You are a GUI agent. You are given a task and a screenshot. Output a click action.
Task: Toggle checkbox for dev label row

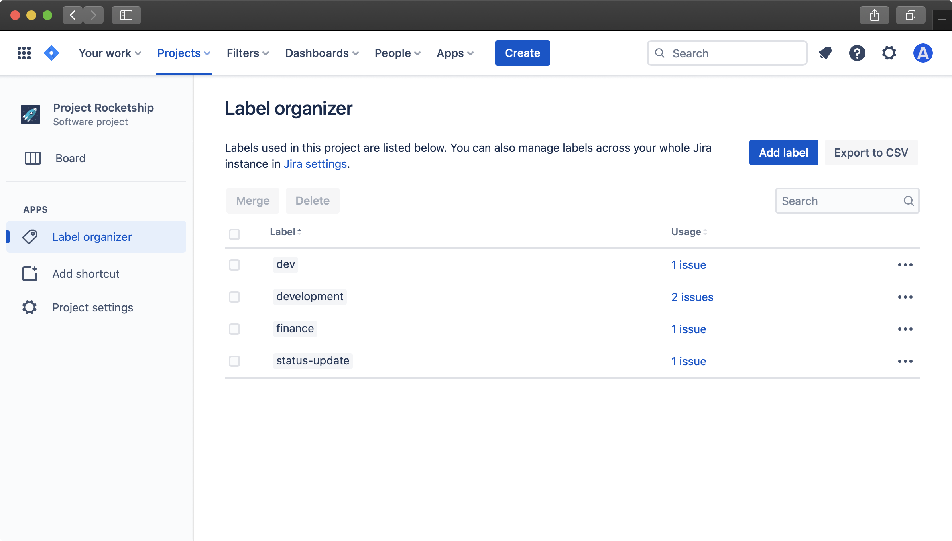tap(234, 264)
